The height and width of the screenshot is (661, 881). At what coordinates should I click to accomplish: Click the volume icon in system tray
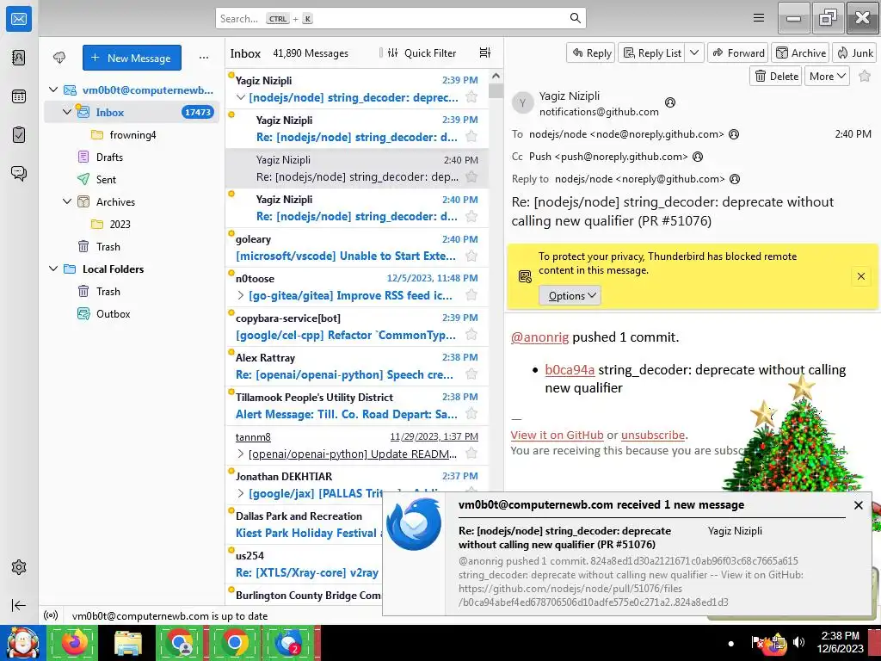[798, 642]
